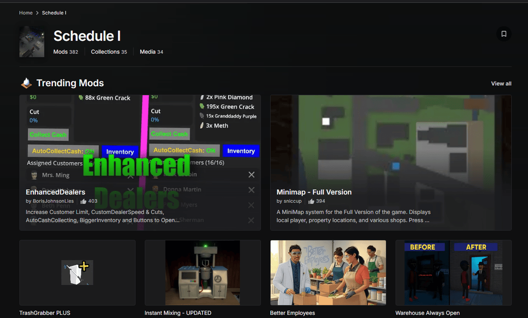Image resolution: width=528 pixels, height=318 pixels.
Task: Click the EnhancedDealers description starting "Increase Customer Limit"
Action: [103, 216]
